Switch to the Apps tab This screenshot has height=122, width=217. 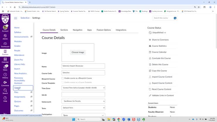click(x=89, y=30)
